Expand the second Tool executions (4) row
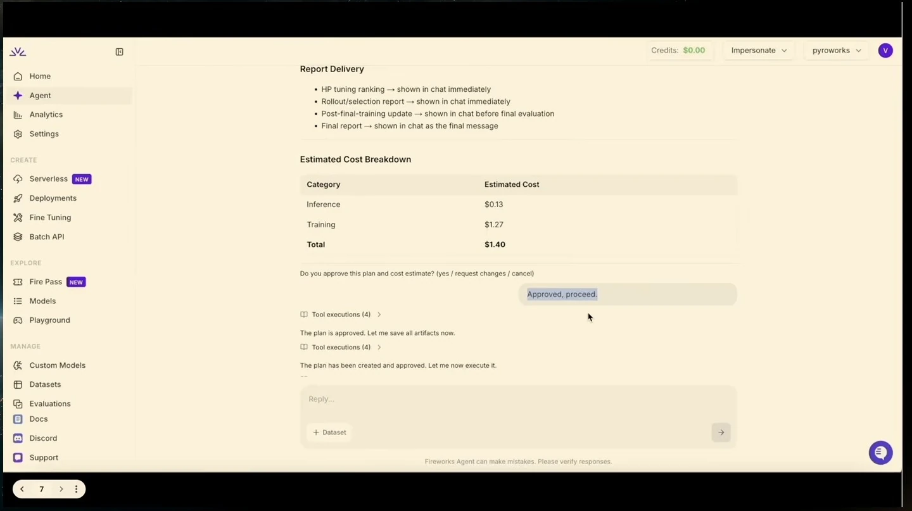The width and height of the screenshot is (912, 511). [x=341, y=348]
